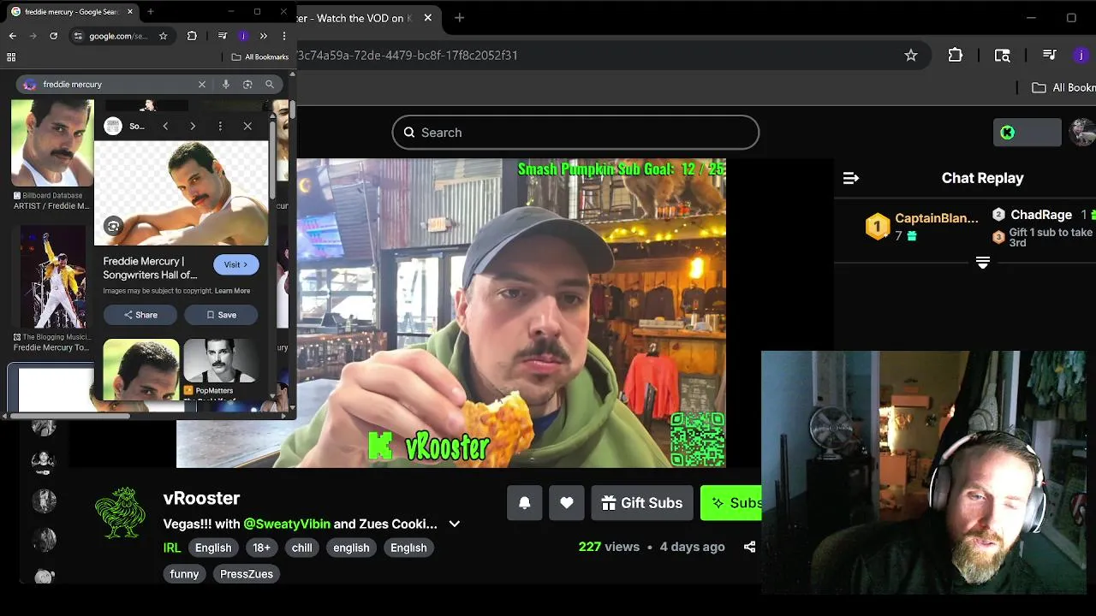The image size is (1096, 616).
Task: Bookmark Kick page with star icon
Action: coord(911,55)
